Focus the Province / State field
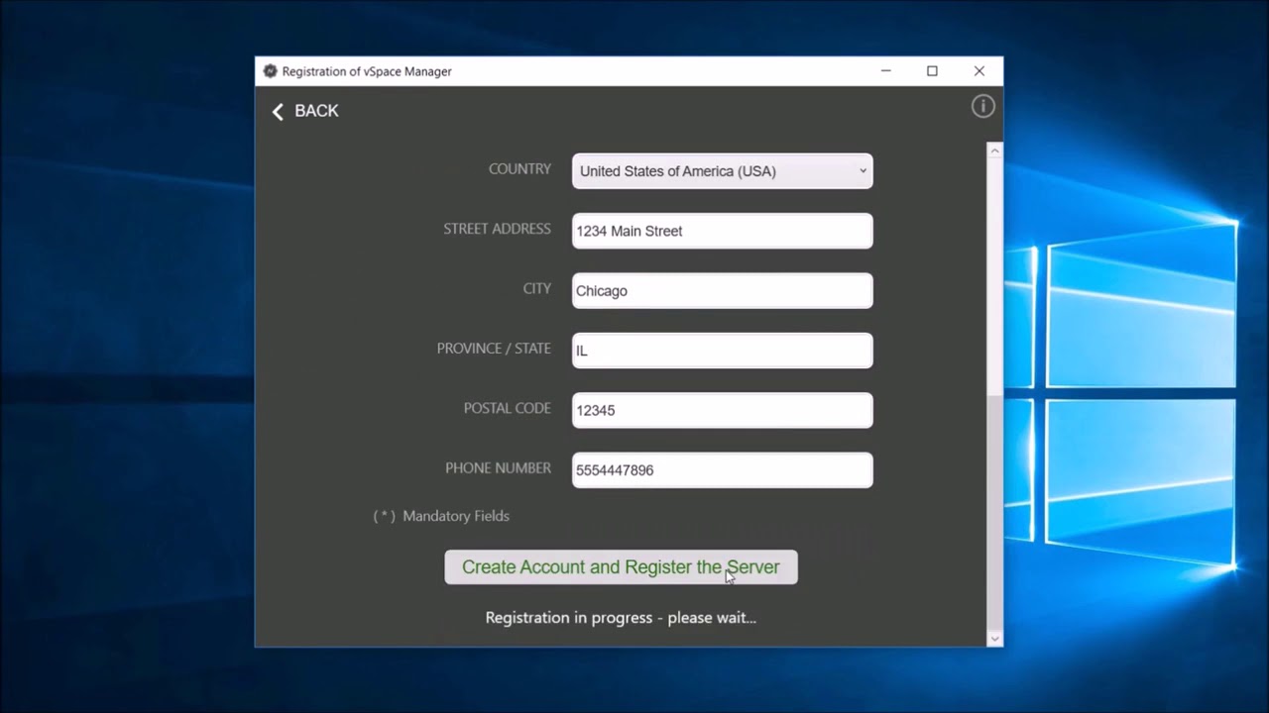1269x713 pixels. pos(723,351)
